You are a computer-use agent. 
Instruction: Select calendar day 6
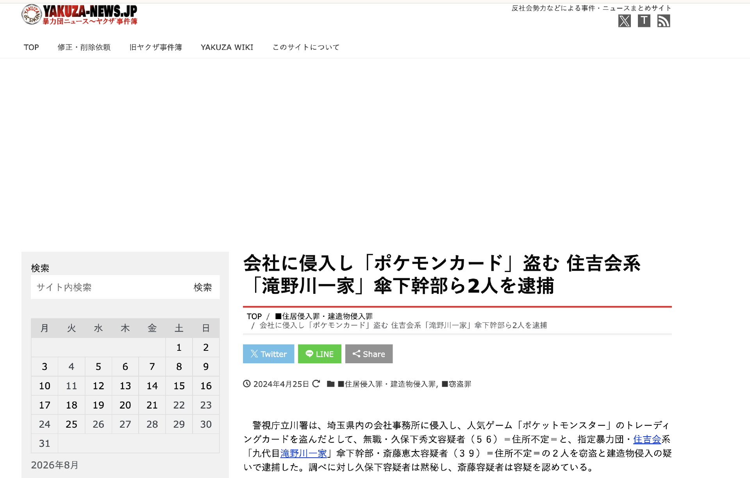(125, 367)
